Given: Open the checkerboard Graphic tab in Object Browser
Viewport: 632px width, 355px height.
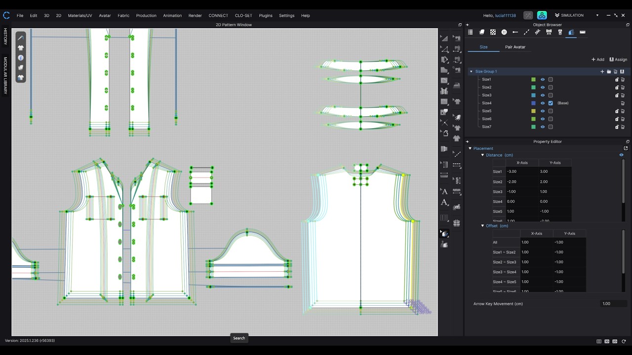Looking at the screenshot, I should point(493,32).
